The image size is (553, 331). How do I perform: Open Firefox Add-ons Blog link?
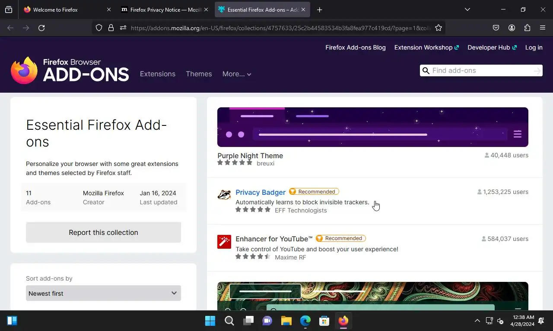pos(356,47)
